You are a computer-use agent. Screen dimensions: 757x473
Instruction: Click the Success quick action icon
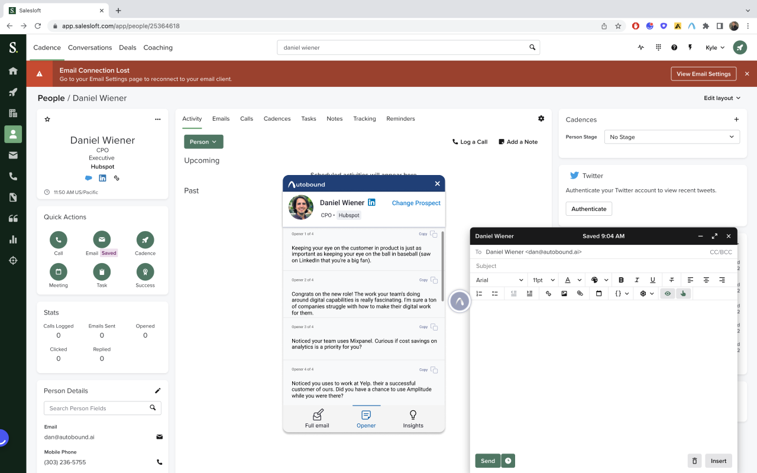pyautogui.click(x=145, y=272)
